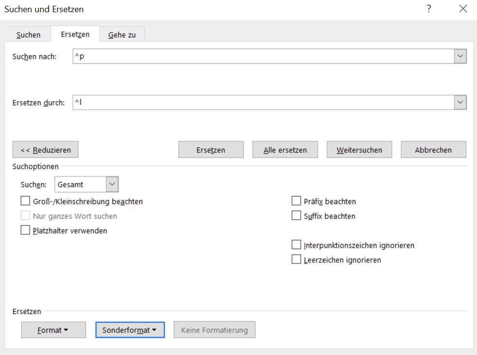Expand the Suchen nach history dropdown
This screenshot has height=355, width=477.
coord(460,56)
